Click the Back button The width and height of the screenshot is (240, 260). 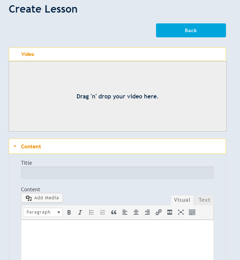tap(191, 30)
